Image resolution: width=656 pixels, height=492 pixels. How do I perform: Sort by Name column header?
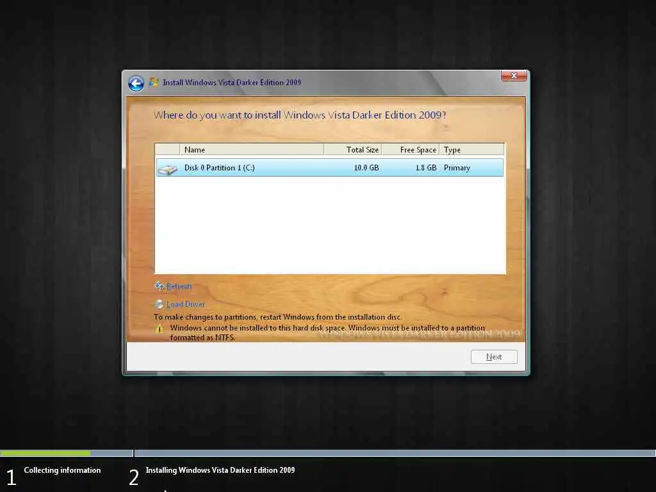251,149
